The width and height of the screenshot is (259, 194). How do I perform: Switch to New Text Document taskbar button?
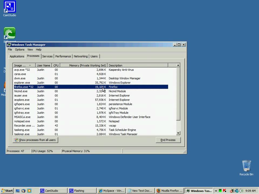click(x=140, y=191)
